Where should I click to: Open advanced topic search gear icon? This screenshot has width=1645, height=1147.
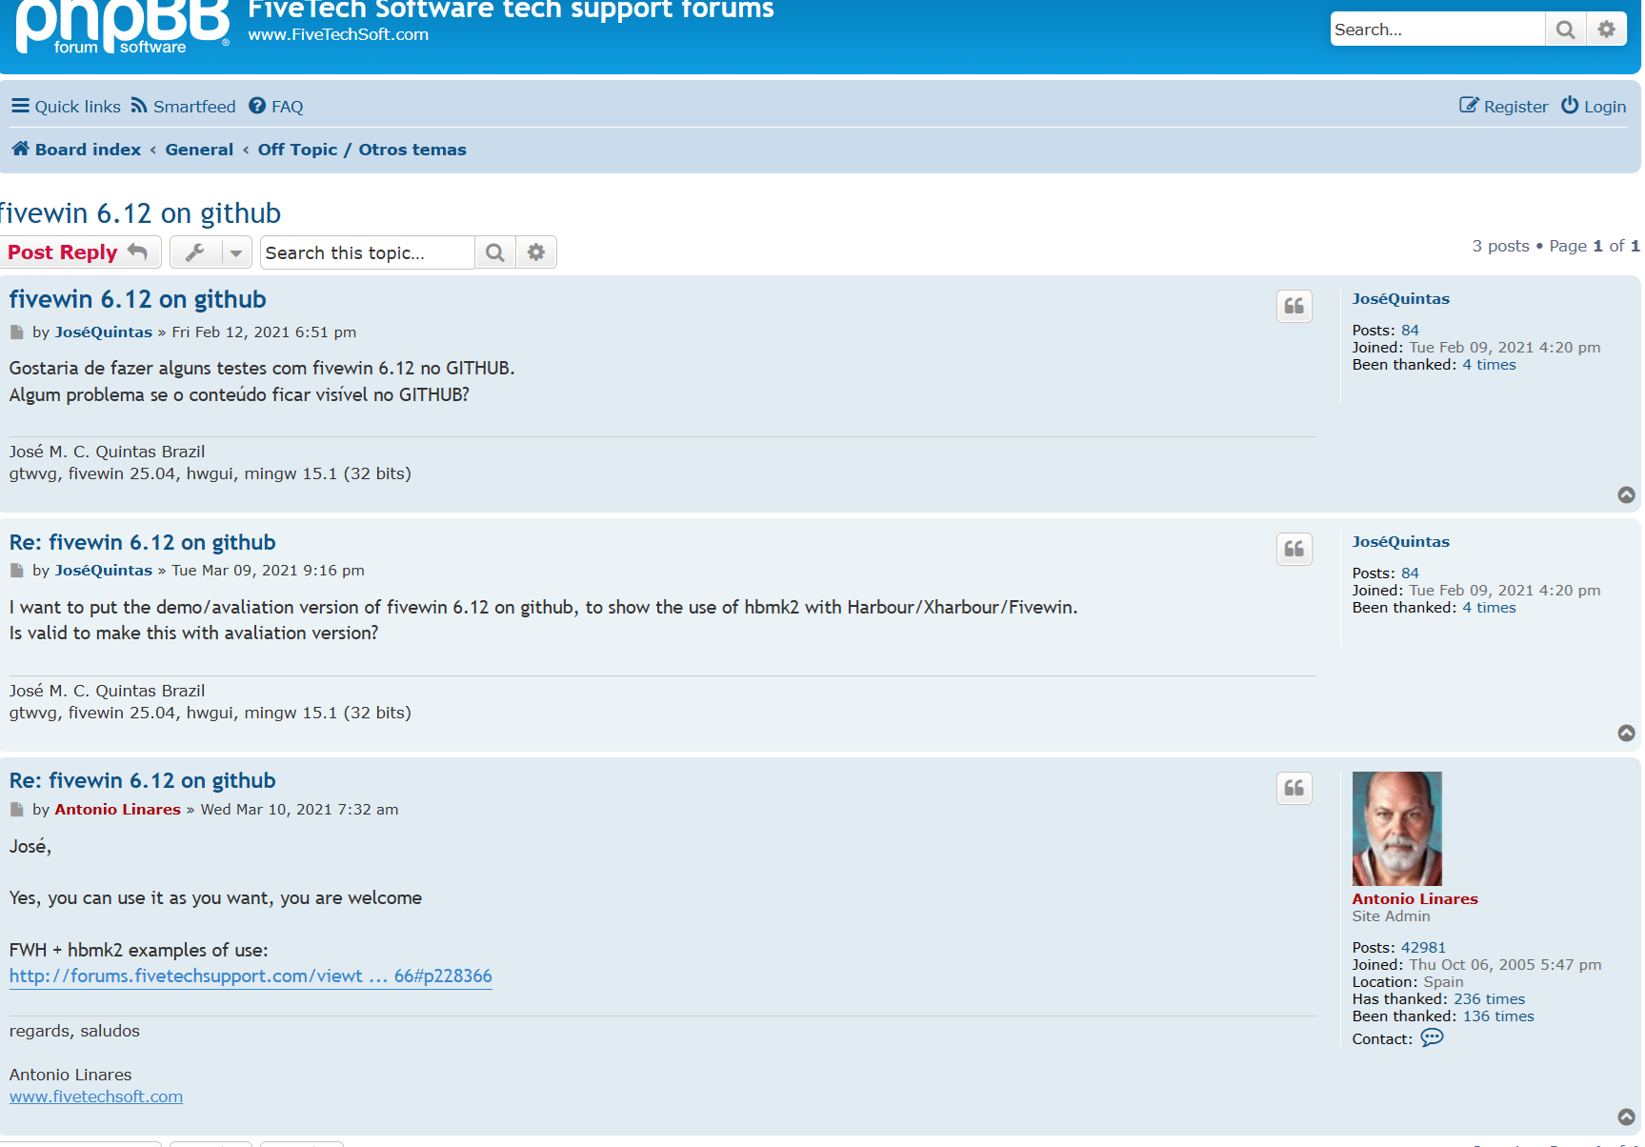(536, 252)
